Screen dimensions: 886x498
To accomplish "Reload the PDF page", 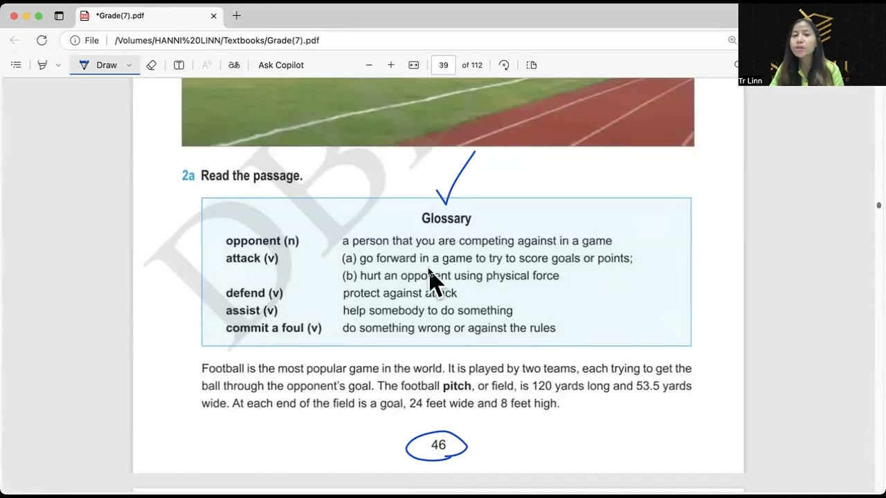I will coord(42,40).
